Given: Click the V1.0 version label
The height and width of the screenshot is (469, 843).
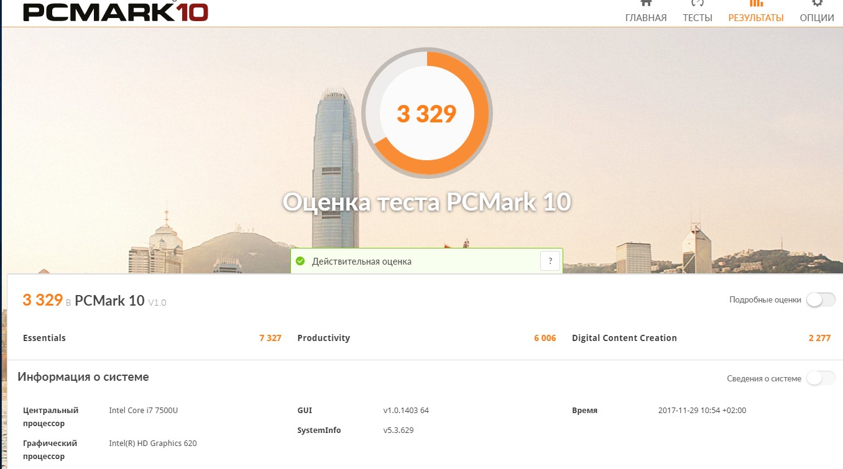Looking at the screenshot, I should point(157,303).
